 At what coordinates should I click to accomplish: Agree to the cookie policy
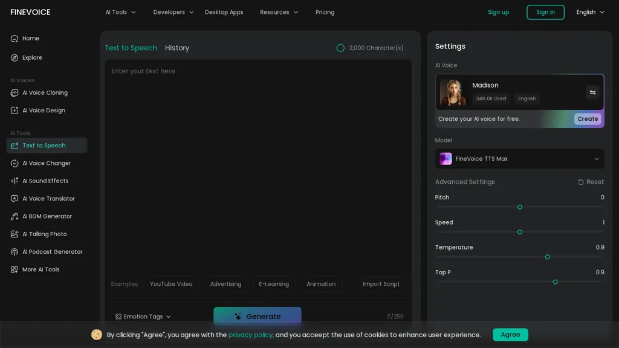click(x=510, y=335)
